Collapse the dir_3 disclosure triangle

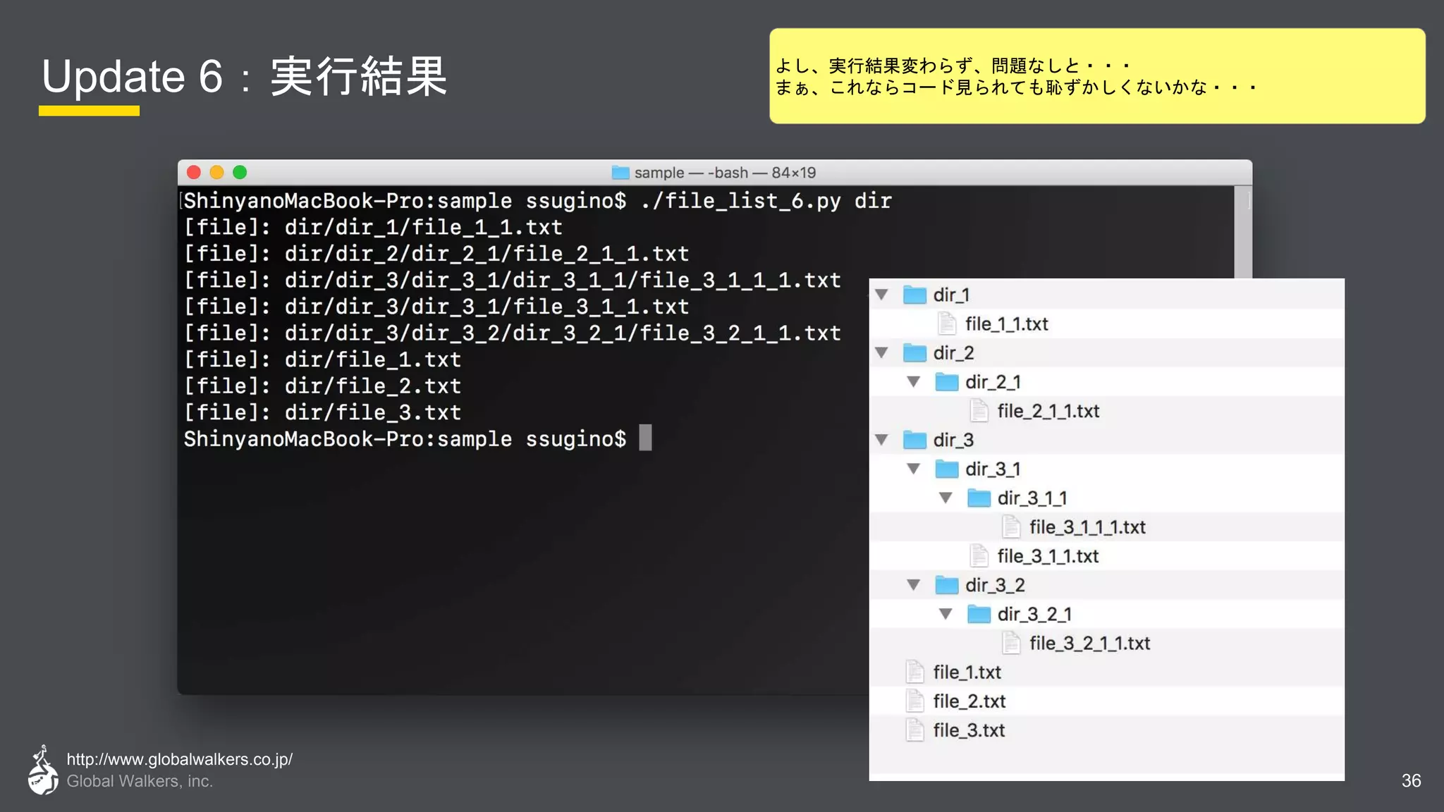pos(881,440)
